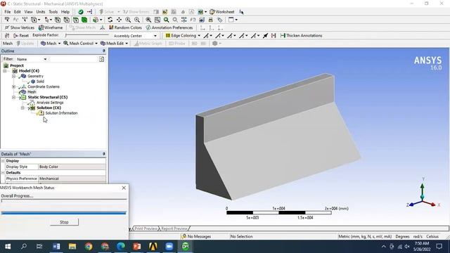Click the Toggle Magnifier Window icon

click(x=157, y=20)
